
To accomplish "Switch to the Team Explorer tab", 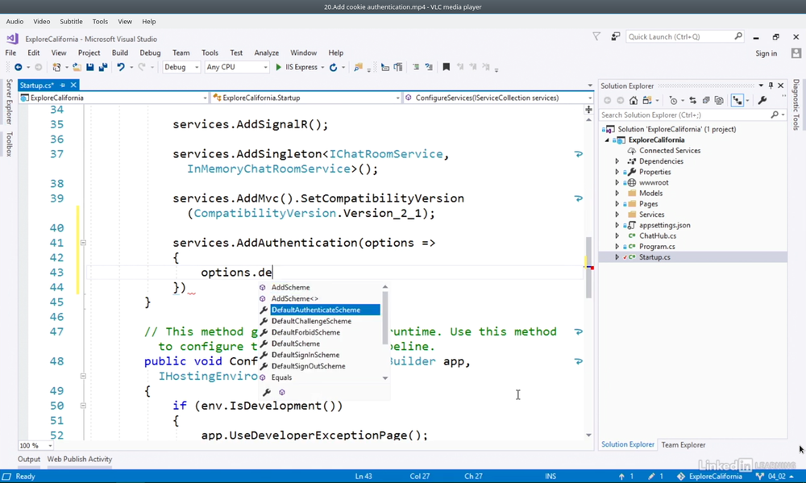I will [x=683, y=445].
